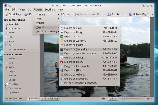Switch to the Information tab

(20, 99)
